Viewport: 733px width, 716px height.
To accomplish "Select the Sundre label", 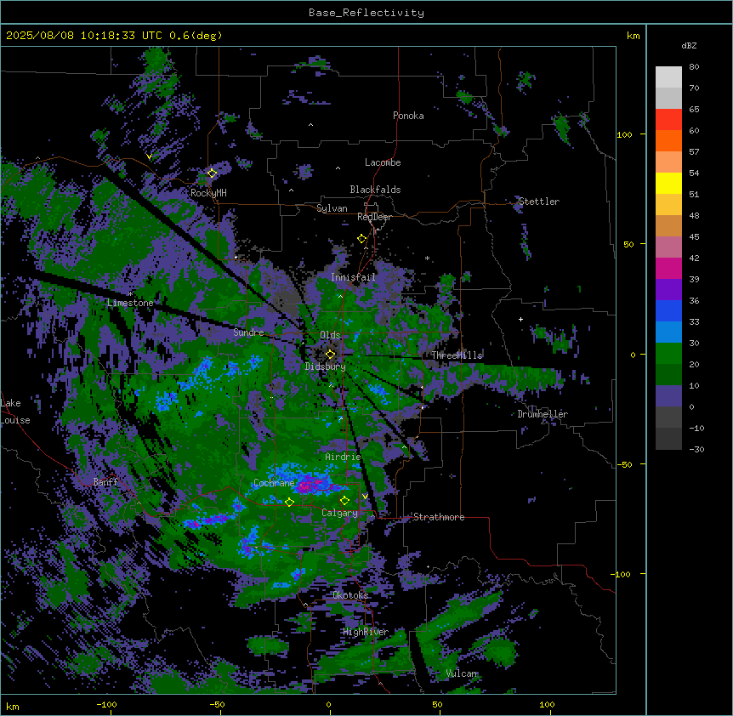I will [248, 332].
